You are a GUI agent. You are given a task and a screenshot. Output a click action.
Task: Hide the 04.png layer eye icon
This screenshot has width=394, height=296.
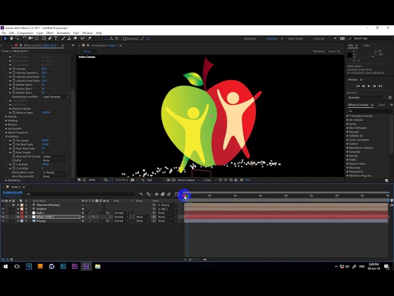point(3,221)
